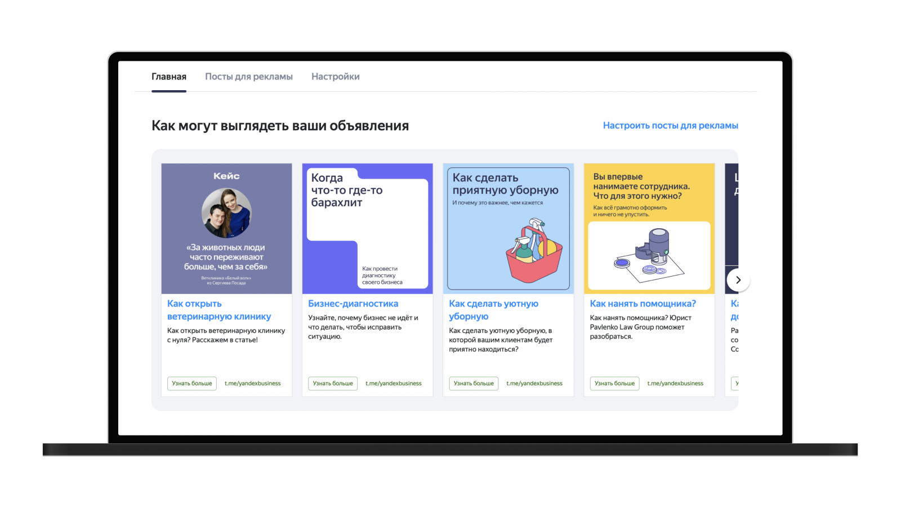Open the Посты для рекламы tab
901x507 pixels.
pos(249,77)
